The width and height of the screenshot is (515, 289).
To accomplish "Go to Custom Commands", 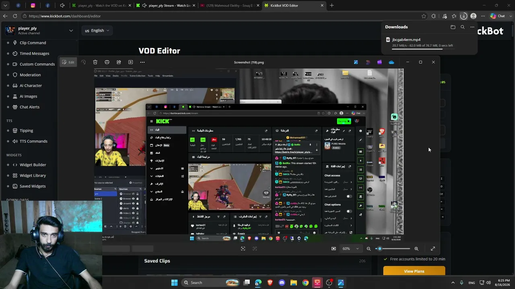I will (x=37, y=64).
